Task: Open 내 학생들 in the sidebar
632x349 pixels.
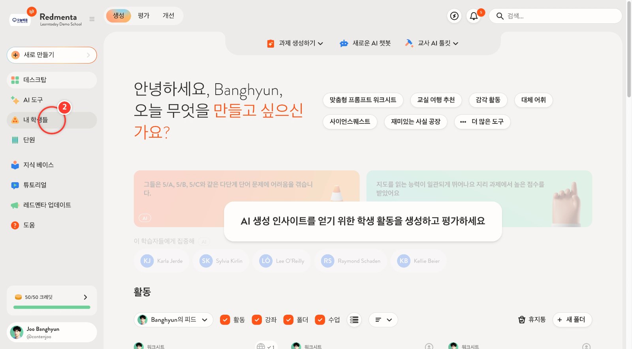Action: tap(52, 120)
